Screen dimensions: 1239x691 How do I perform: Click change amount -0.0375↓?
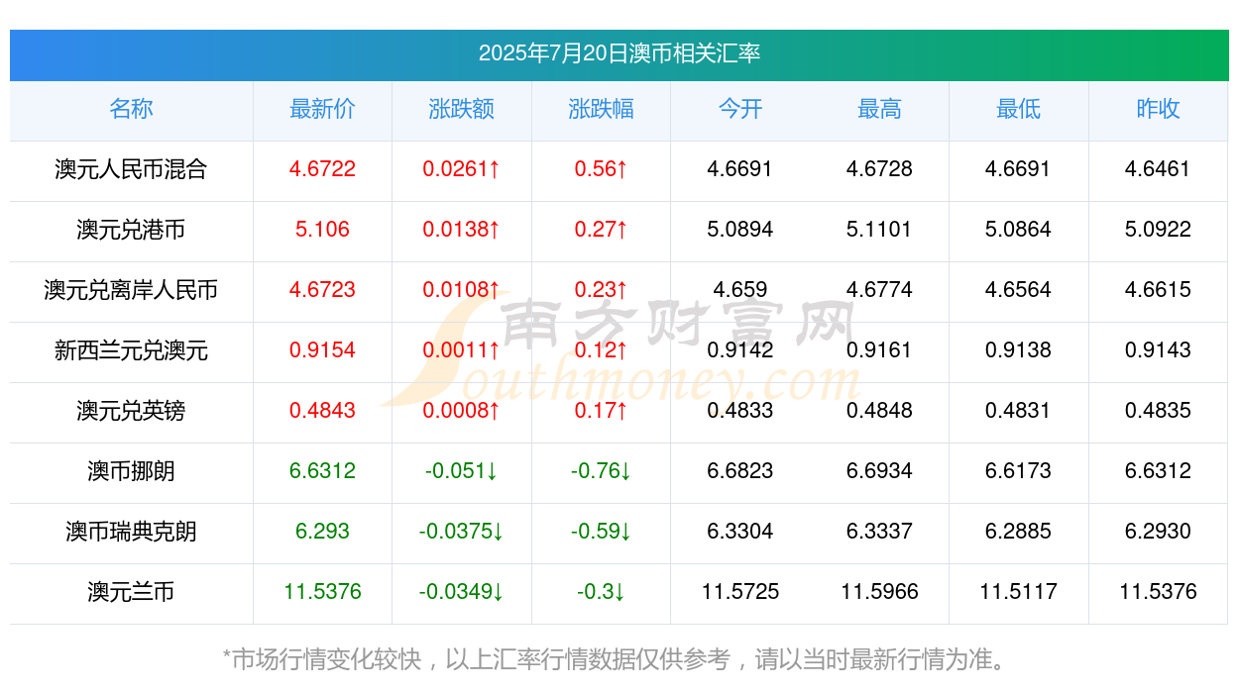tap(462, 532)
